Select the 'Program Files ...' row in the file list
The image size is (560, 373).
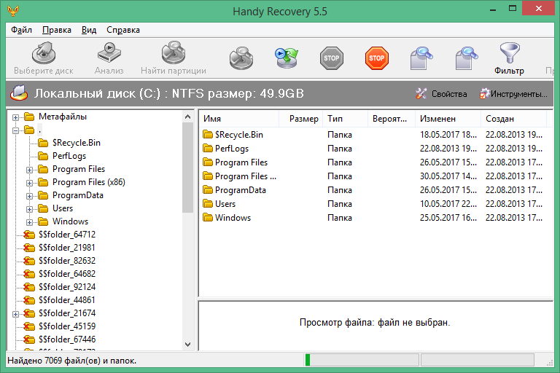coord(373,176)
